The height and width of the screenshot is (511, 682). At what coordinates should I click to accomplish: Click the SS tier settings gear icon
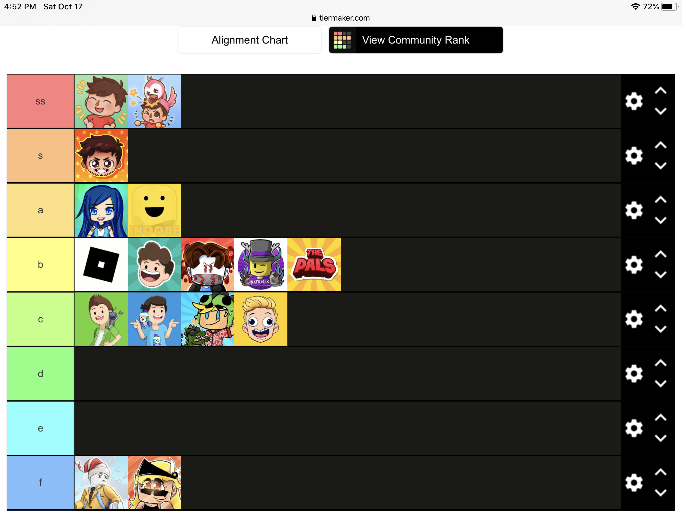(634, 101)
